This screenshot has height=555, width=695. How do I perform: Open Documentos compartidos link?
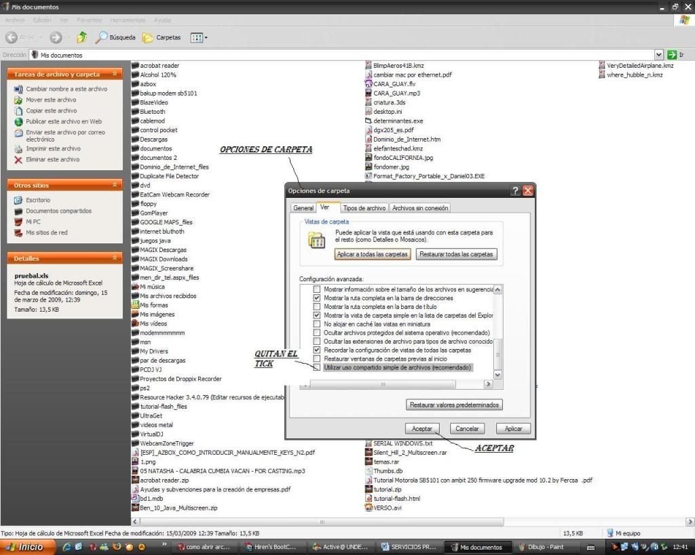[58, 211]
